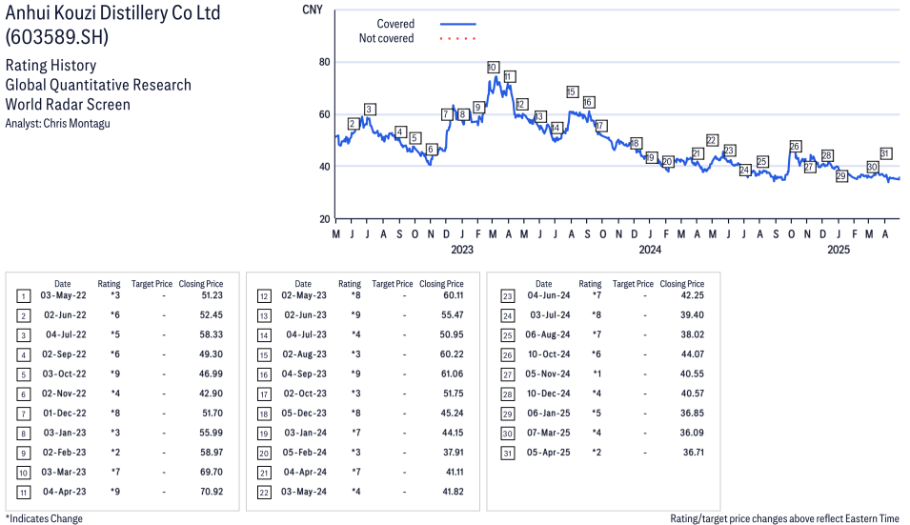
Task: Click chart marker 3 on the price line
Action: click(369, 109)
